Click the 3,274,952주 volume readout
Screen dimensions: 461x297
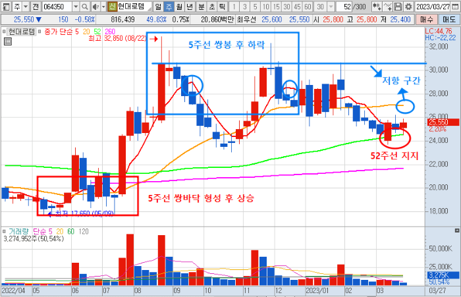point(34,238)
